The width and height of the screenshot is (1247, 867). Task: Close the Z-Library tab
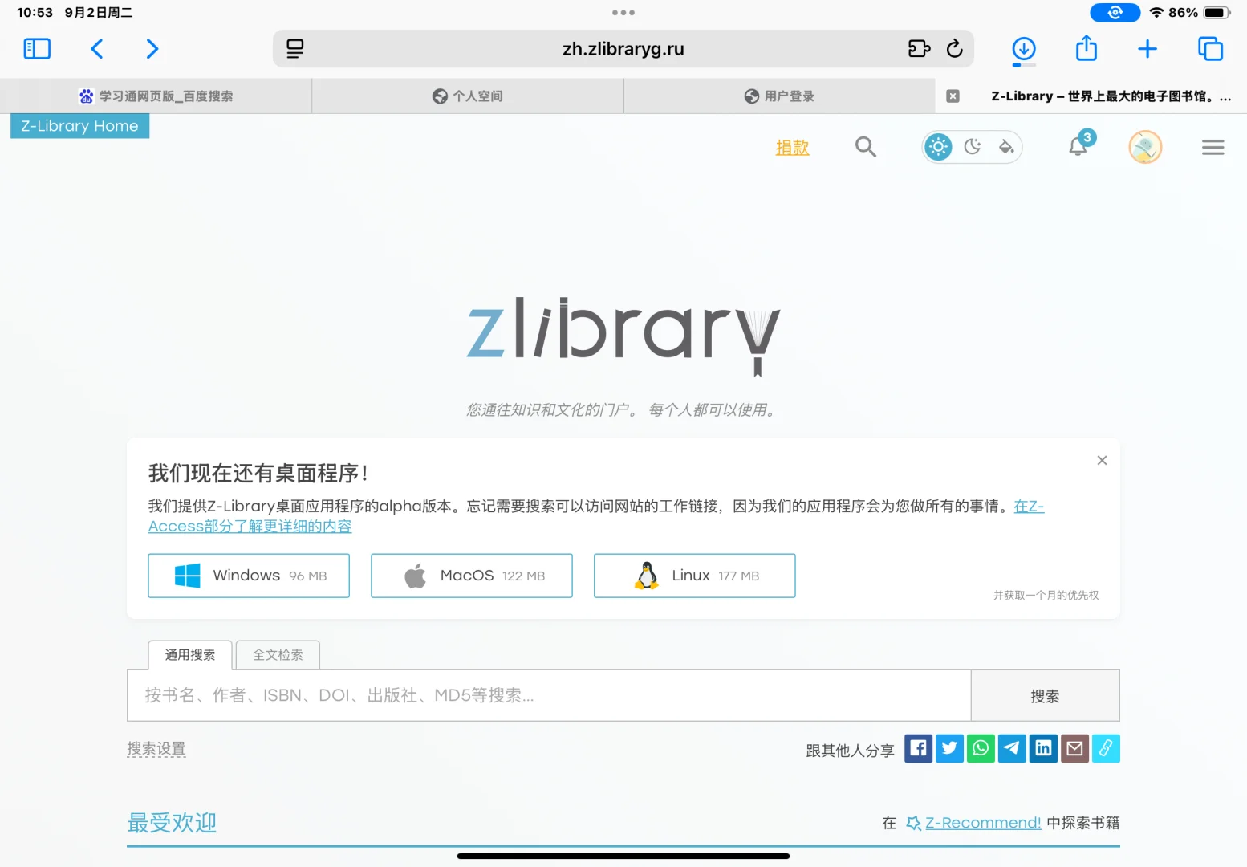[x=953, y=96]
